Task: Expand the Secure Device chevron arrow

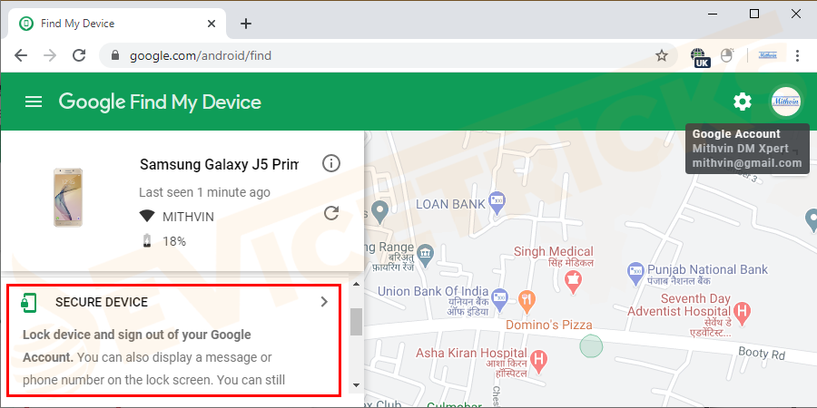Action: pos(324,302)
